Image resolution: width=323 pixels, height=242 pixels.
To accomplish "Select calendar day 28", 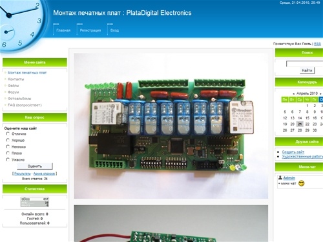I will click(x=300, y=130).
